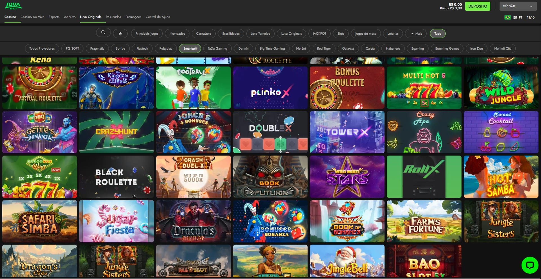Open the Tower X game thumbnail
The height and width of the screenshot is (279, 541).
[x=347, y=132]
